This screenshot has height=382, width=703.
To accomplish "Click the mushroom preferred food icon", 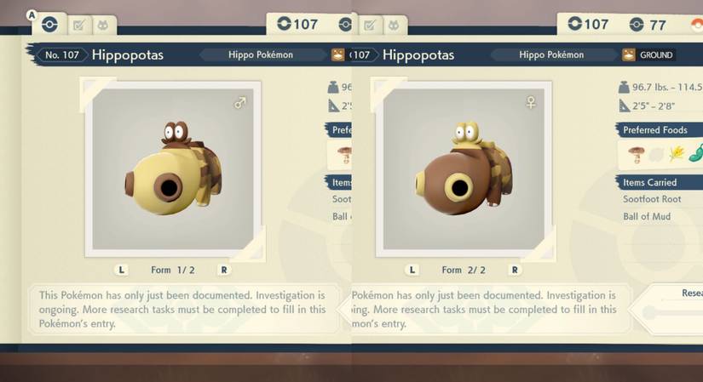I will [637, 155].
